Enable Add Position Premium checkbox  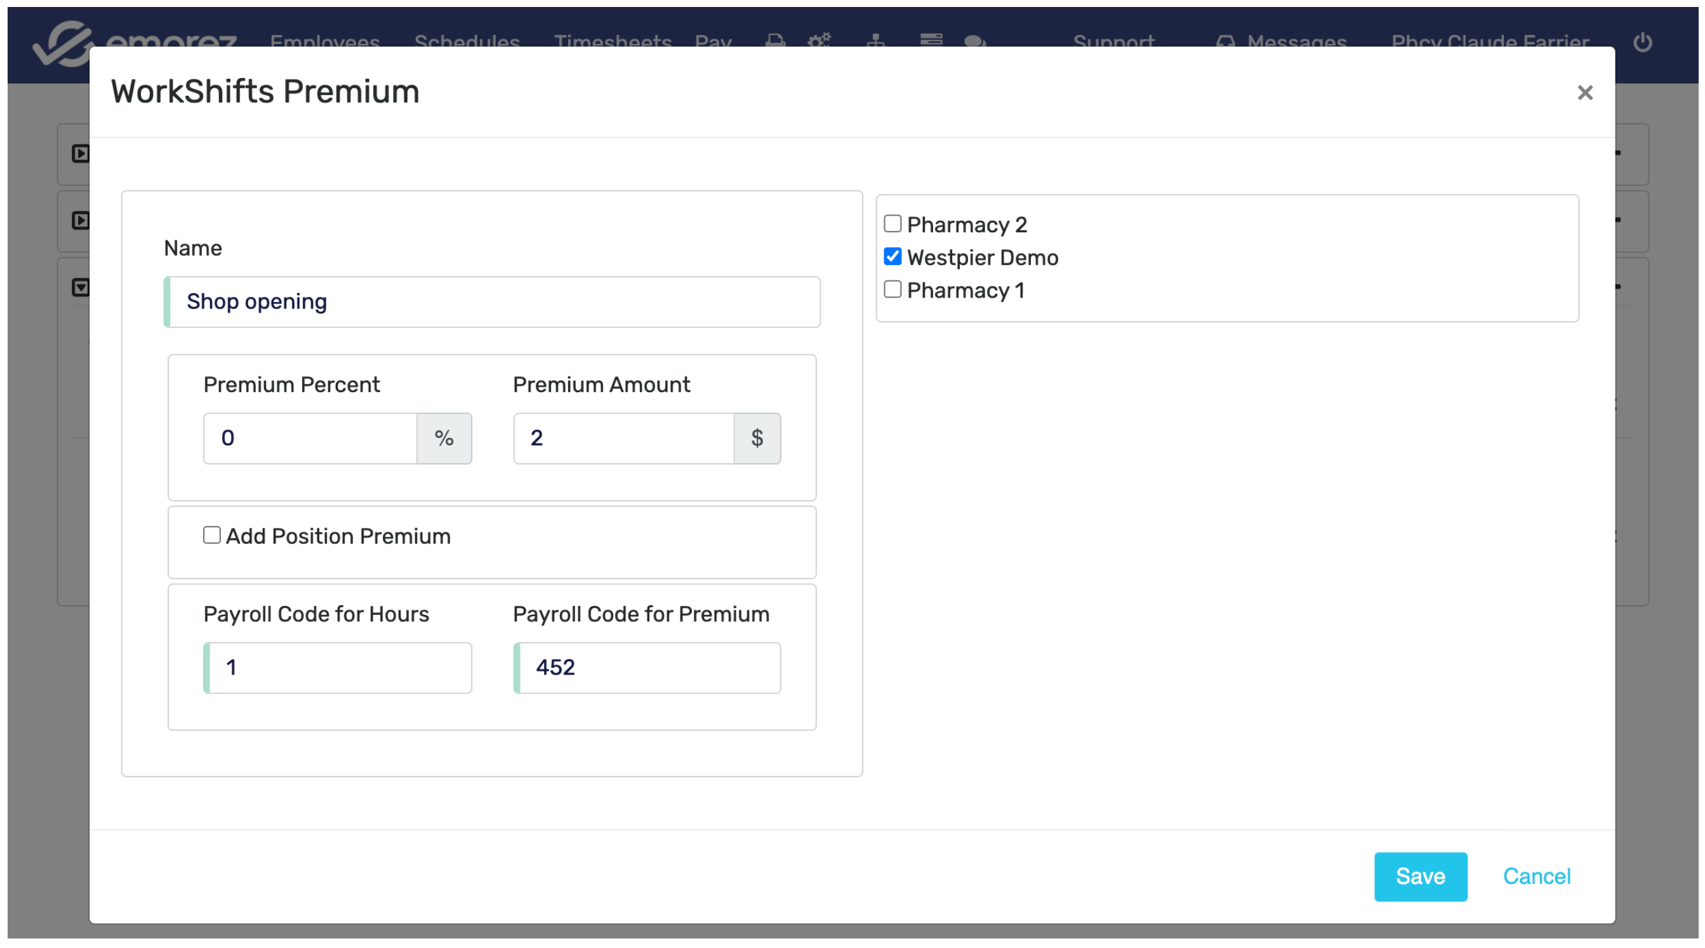212,535
